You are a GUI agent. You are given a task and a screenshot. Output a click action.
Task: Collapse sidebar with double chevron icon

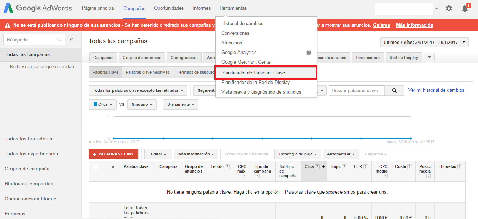pos(71,40)
